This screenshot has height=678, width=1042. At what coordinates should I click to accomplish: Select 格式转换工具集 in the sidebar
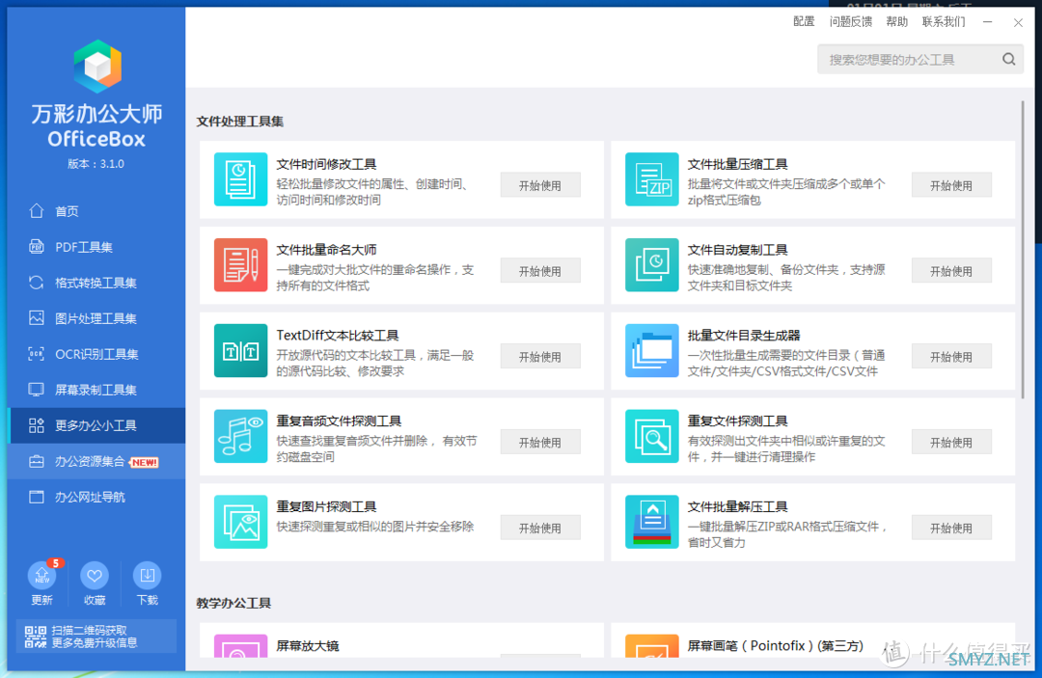[96, 283]
